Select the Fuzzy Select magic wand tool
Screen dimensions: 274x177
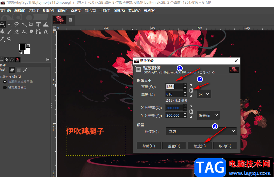click(24, 24)
